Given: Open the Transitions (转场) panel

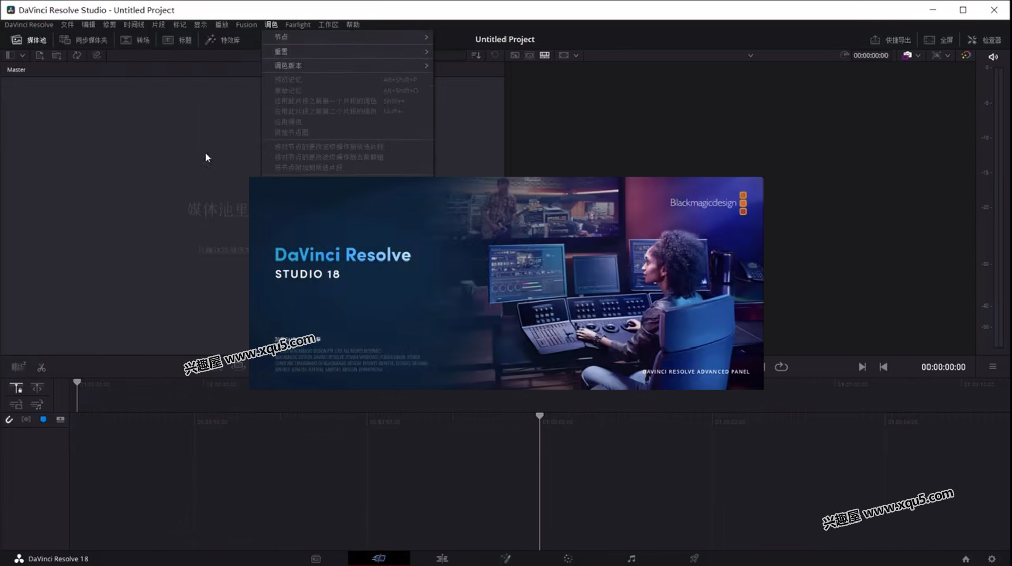Looking at the screenshot, I should (135, 40).
